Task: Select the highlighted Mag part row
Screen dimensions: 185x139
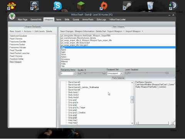Action: tap(118, 47)
